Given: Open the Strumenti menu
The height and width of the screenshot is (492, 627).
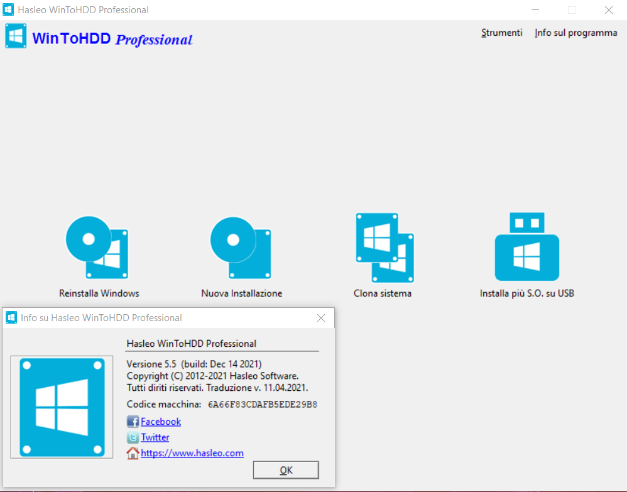Looking at the screenshot, I should 501,33.
